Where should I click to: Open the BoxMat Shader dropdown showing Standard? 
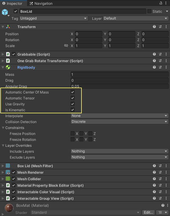tap(86, 212)
